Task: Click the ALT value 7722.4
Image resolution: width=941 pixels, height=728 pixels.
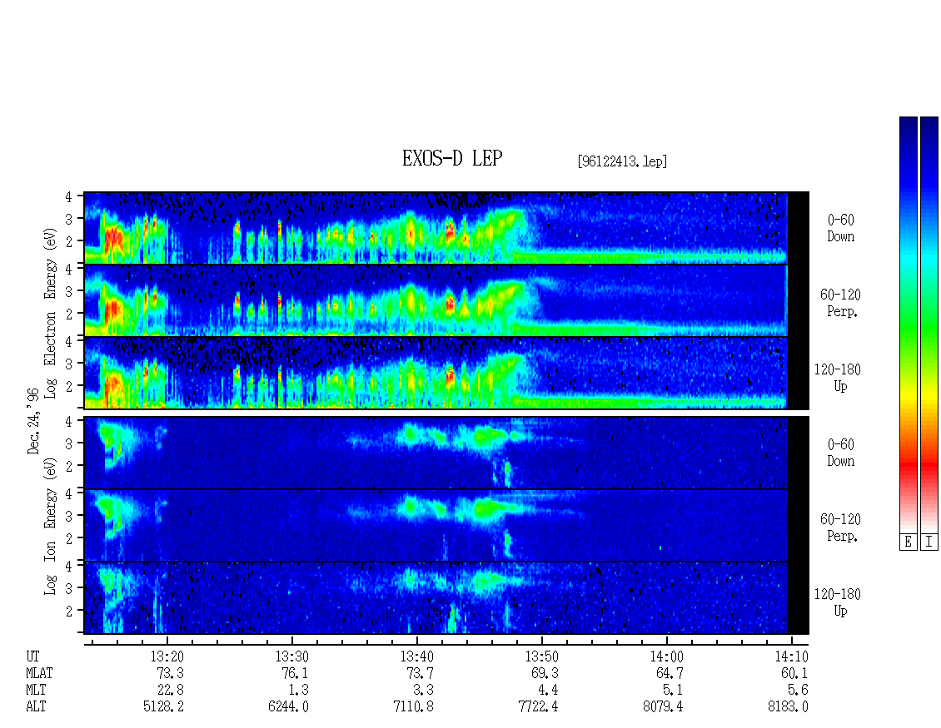Action: 538,707
